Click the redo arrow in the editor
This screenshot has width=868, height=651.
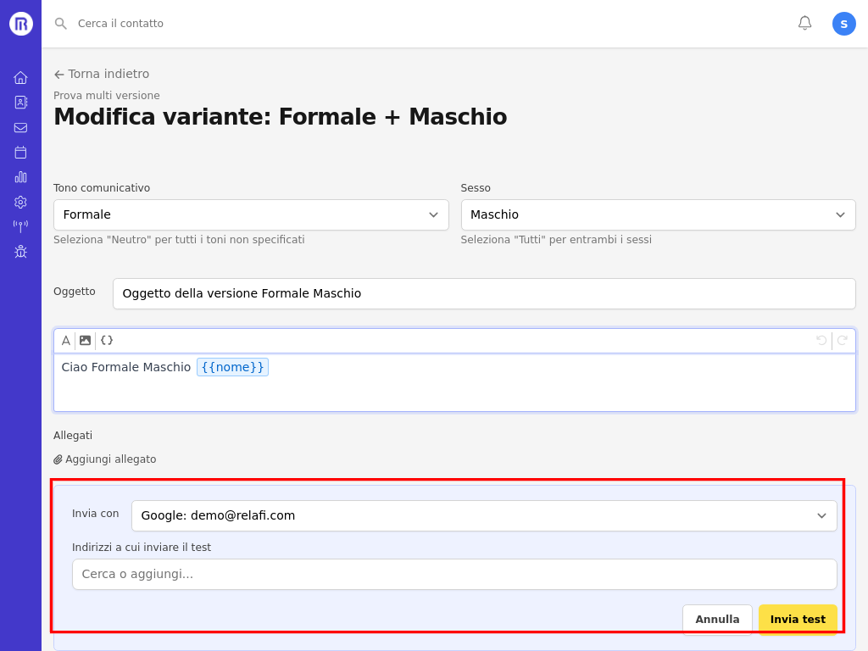[x=842, y=340]
